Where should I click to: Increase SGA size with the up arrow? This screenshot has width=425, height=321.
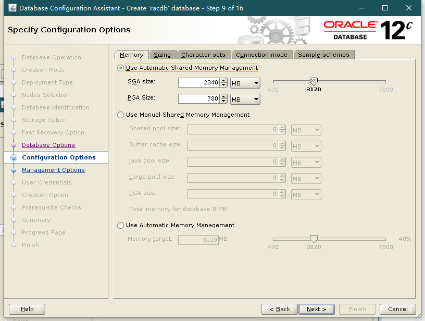pyautogui.click(x=223, y=80)
